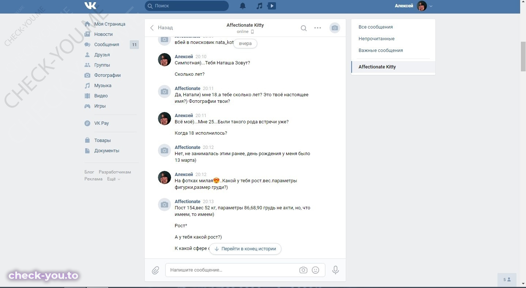Click the camera icon in message box

click(303, 270)
